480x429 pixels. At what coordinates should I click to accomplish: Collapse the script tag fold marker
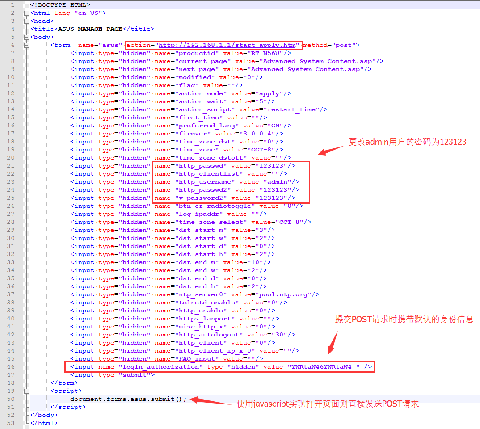point(27,391)
